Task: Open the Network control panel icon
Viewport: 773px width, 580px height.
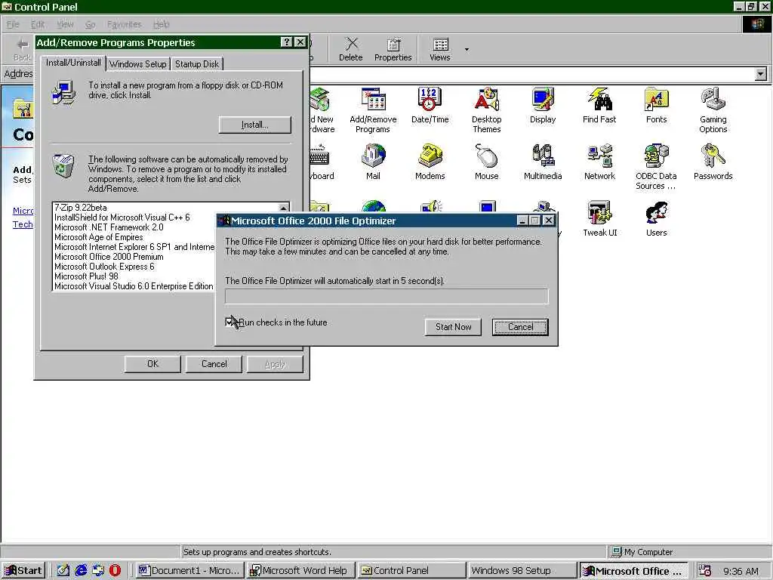Action: pyautogui.click(x=599, y=162)
